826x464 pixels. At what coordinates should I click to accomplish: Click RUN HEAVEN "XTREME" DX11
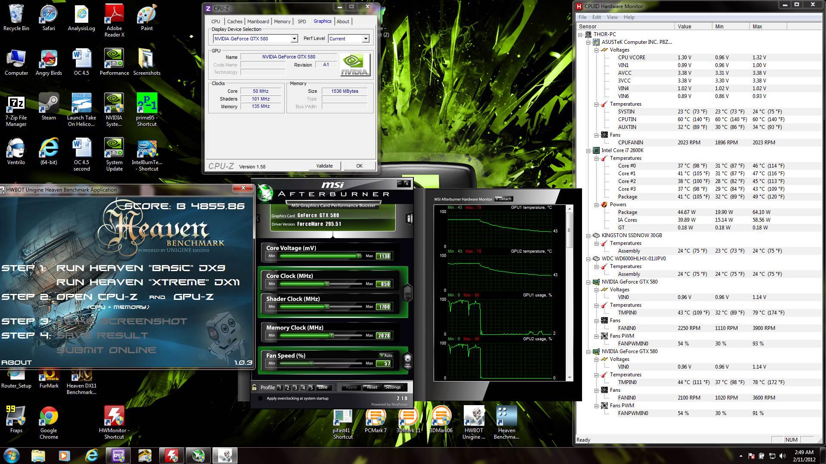(x=148, y=282)
